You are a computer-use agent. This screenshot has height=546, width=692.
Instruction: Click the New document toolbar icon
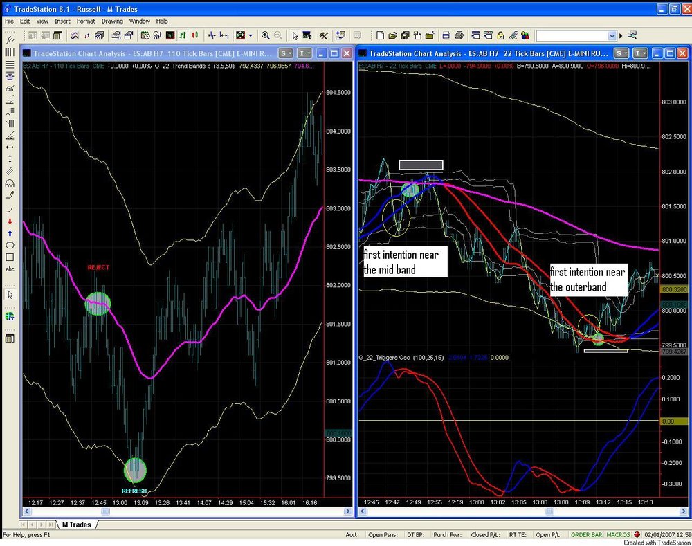pyautogui.click(x=380, y=35)
